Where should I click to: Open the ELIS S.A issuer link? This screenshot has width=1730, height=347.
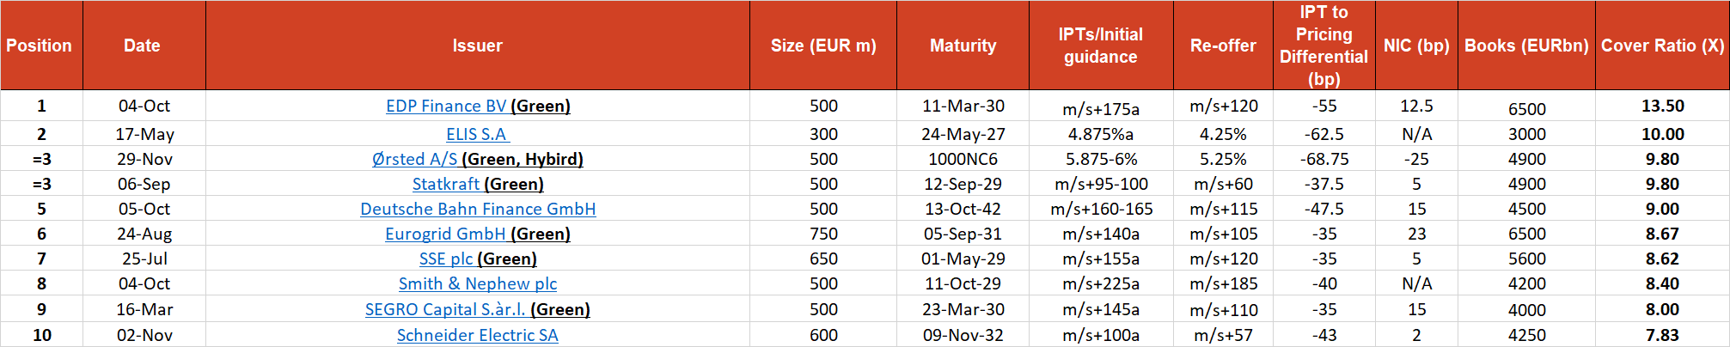pyautogui.click(x=477, y=134)
